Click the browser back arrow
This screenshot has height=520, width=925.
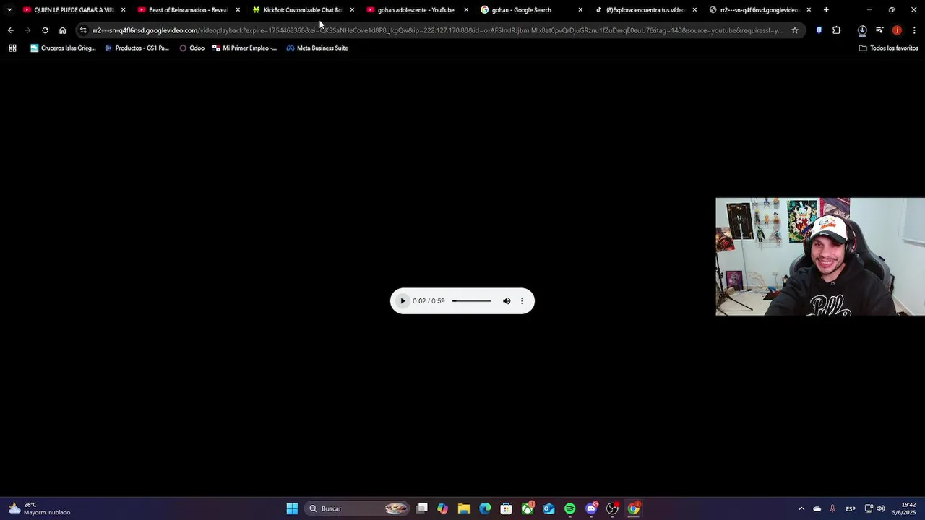point(10,30)
